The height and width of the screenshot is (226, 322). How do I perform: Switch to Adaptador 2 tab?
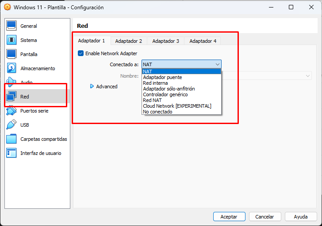pos(129,41)
